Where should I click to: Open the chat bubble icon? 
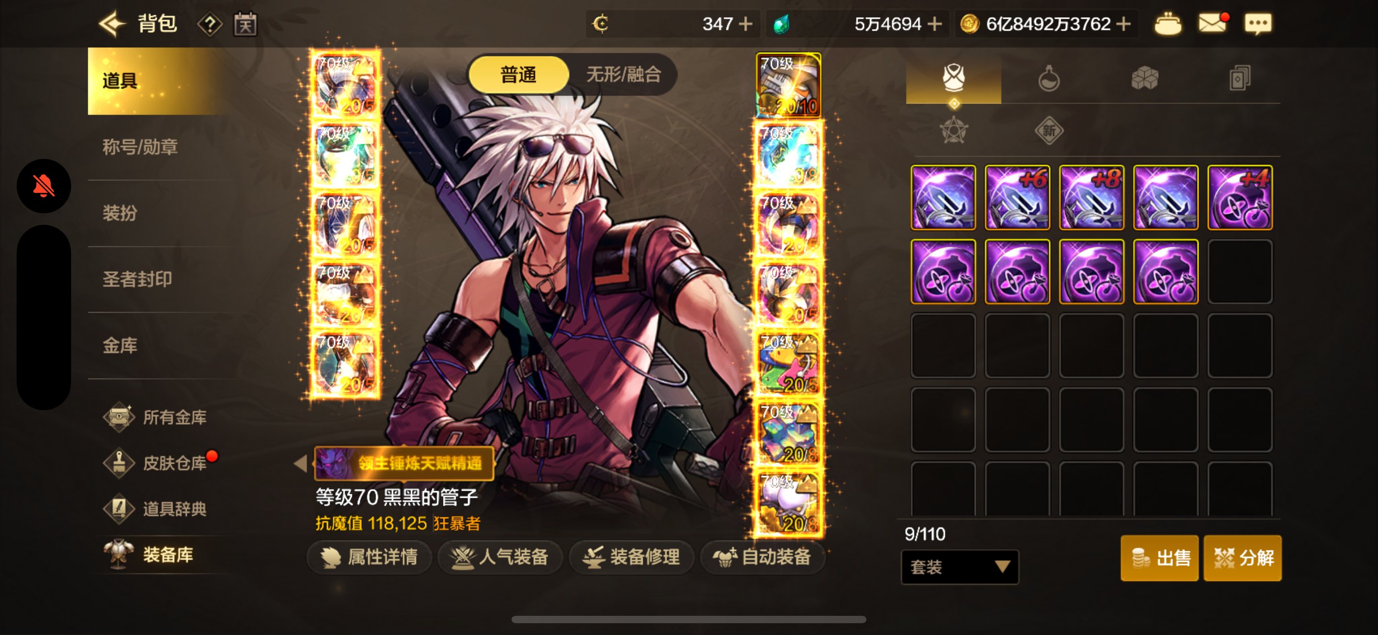(x=1258, y=25)
